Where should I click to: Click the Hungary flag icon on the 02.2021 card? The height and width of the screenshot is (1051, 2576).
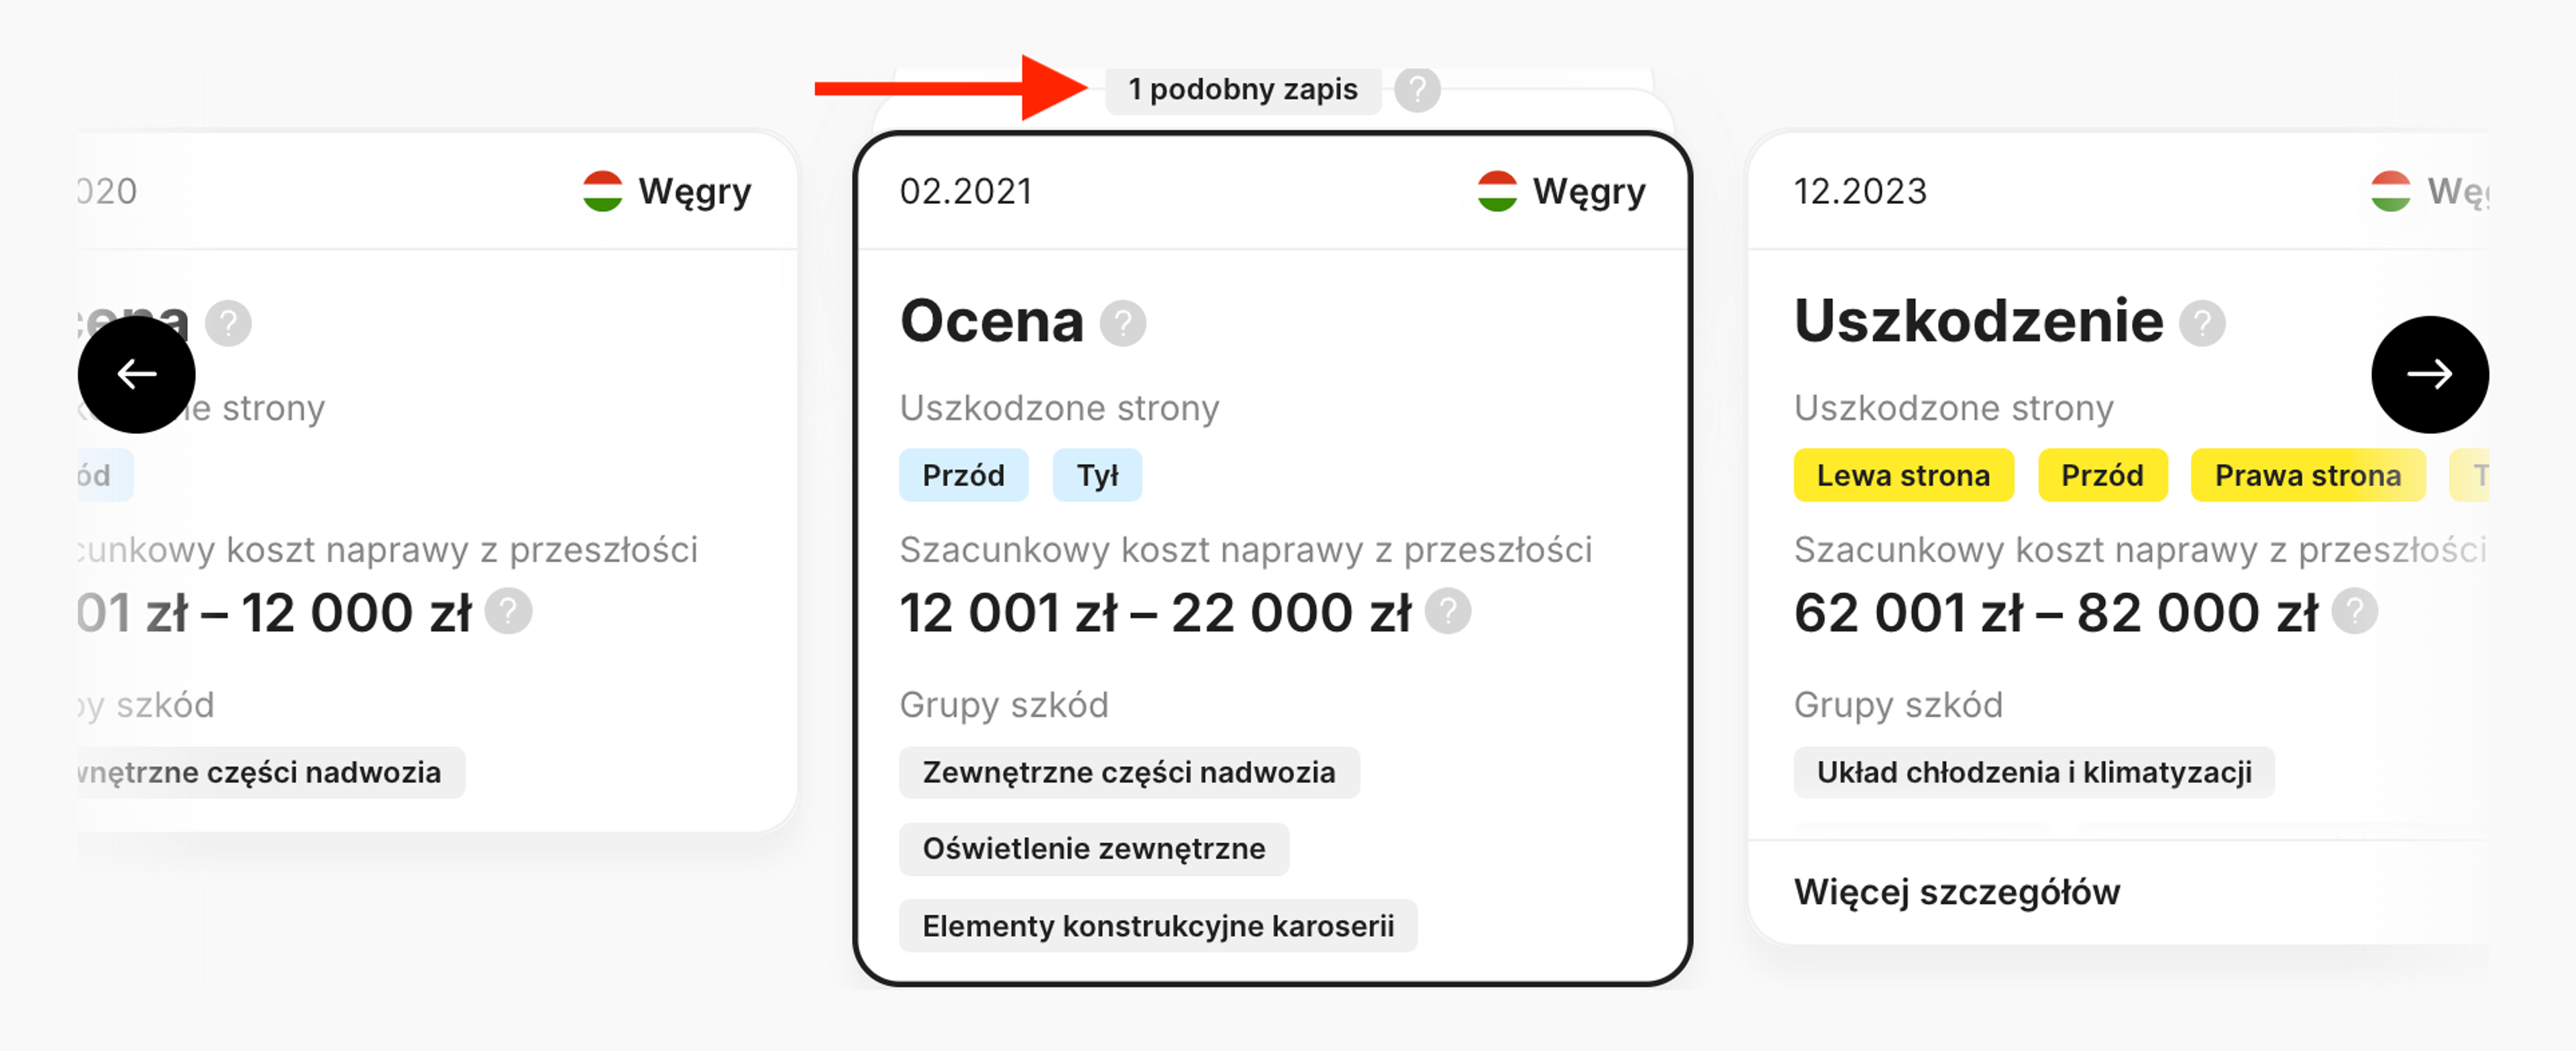[1497, 189]
